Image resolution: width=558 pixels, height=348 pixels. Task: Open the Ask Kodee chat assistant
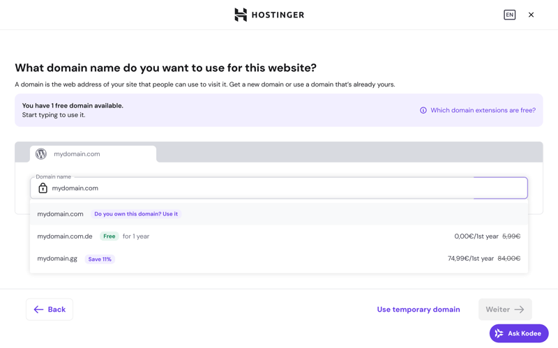click(519, 333)
